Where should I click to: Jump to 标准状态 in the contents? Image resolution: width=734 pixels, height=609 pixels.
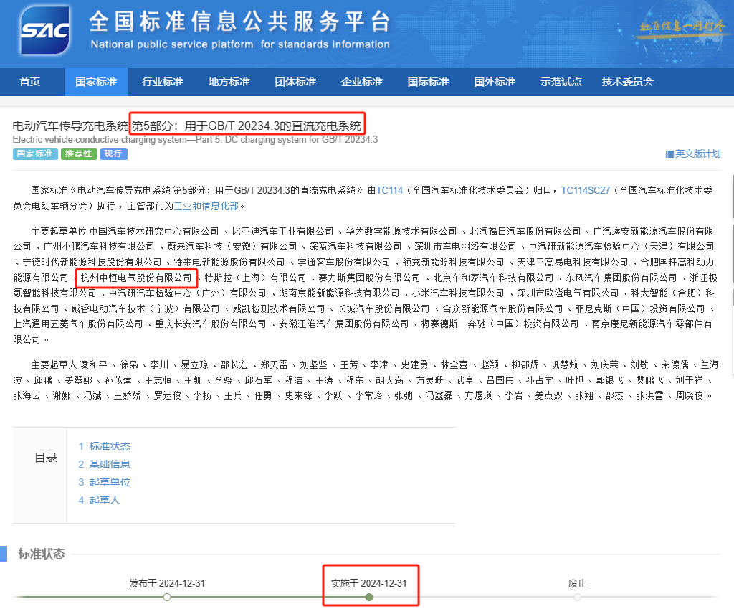(x=110, y=446)
